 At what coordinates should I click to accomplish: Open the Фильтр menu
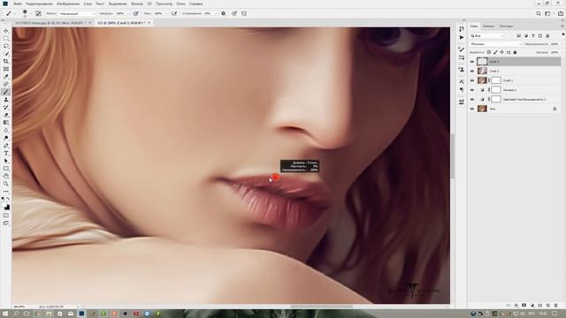(137, 4)
